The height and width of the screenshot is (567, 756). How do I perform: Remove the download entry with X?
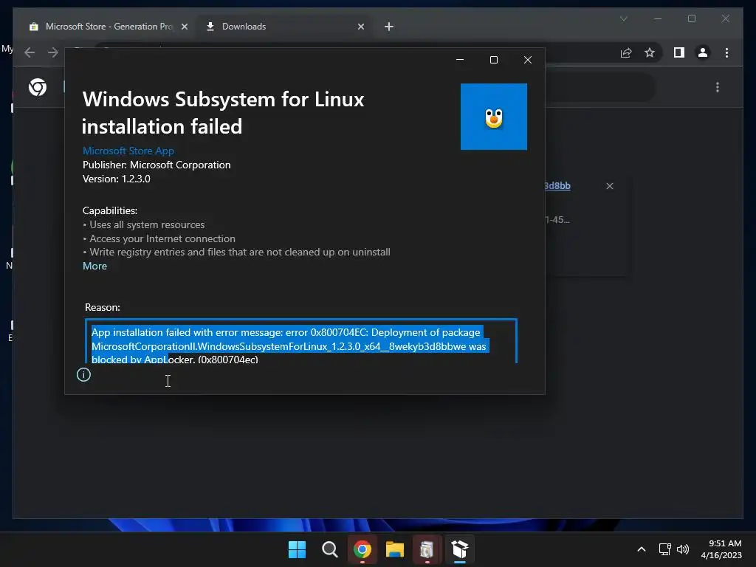tap(609, 186)
